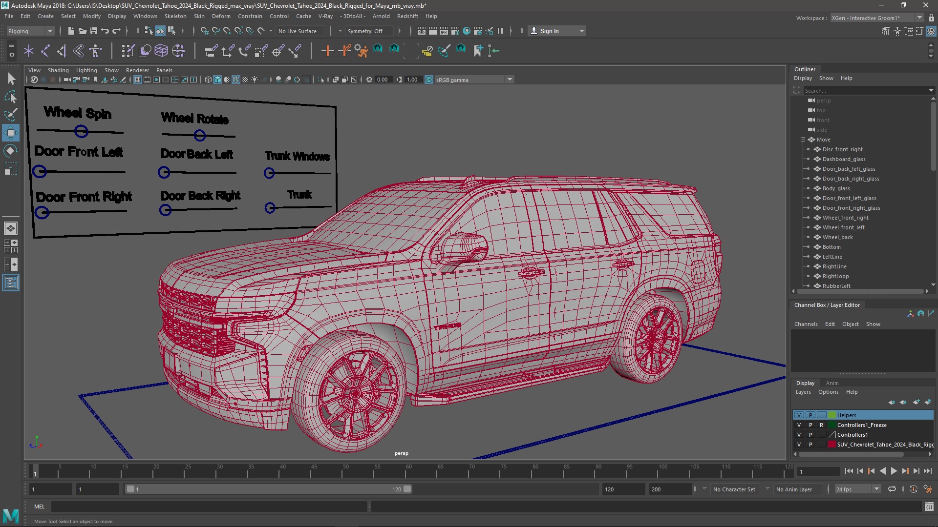The image size is (938, 527).
Task: Toggle visibility V of Controllers1_Freeze layer
Action: click(x=799, y=425)
